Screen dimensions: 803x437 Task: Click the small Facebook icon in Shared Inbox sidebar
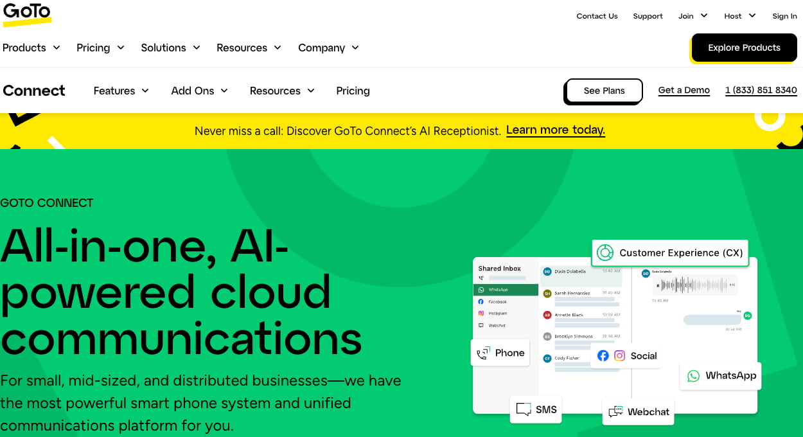click(481, 301)
